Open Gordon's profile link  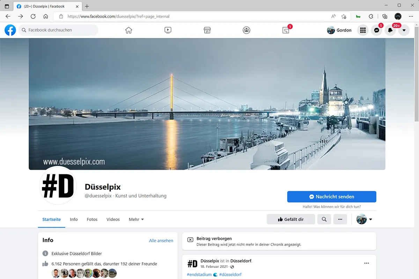(x=339, y=30)
